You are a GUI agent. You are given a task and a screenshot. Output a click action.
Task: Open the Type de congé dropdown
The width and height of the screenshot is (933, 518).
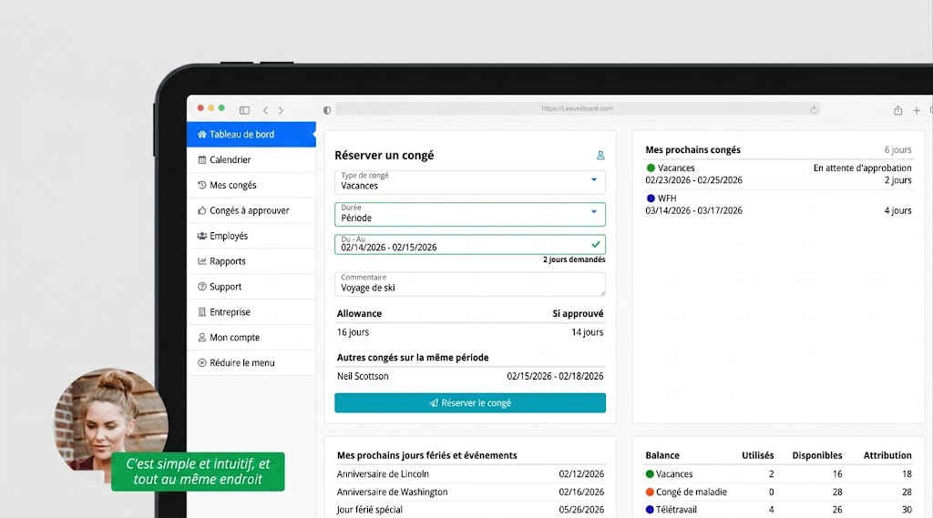[470, 182]
